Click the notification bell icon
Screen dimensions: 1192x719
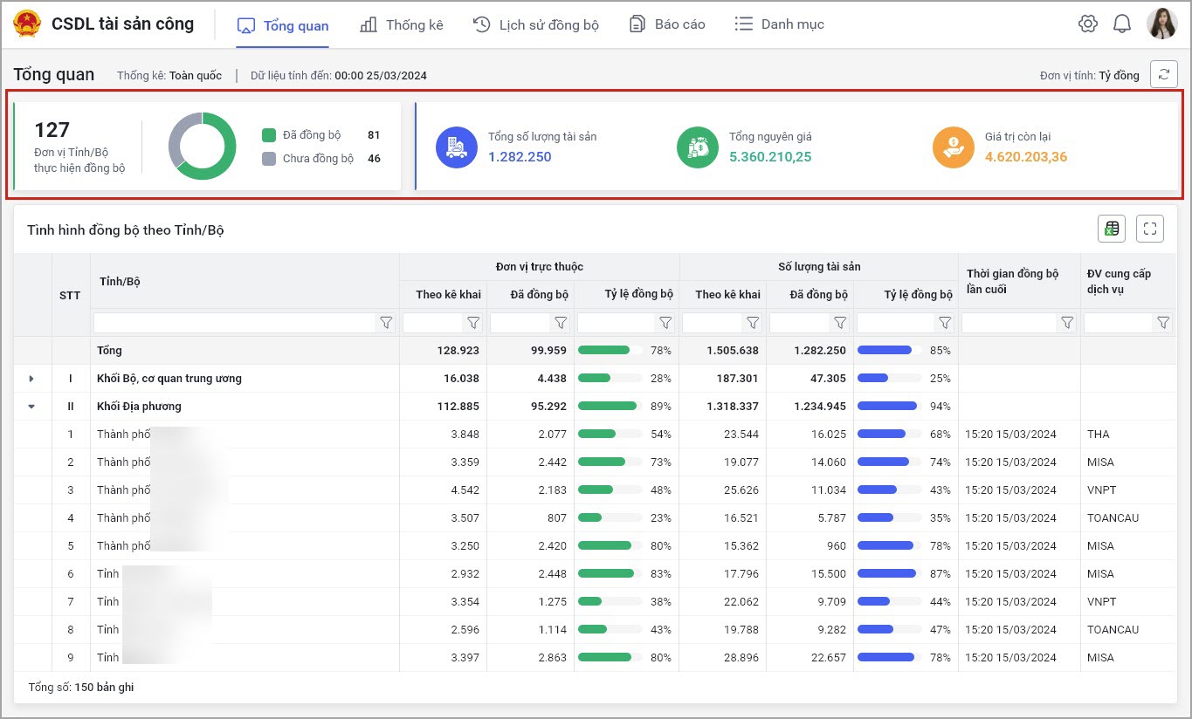pos(1122,24)
